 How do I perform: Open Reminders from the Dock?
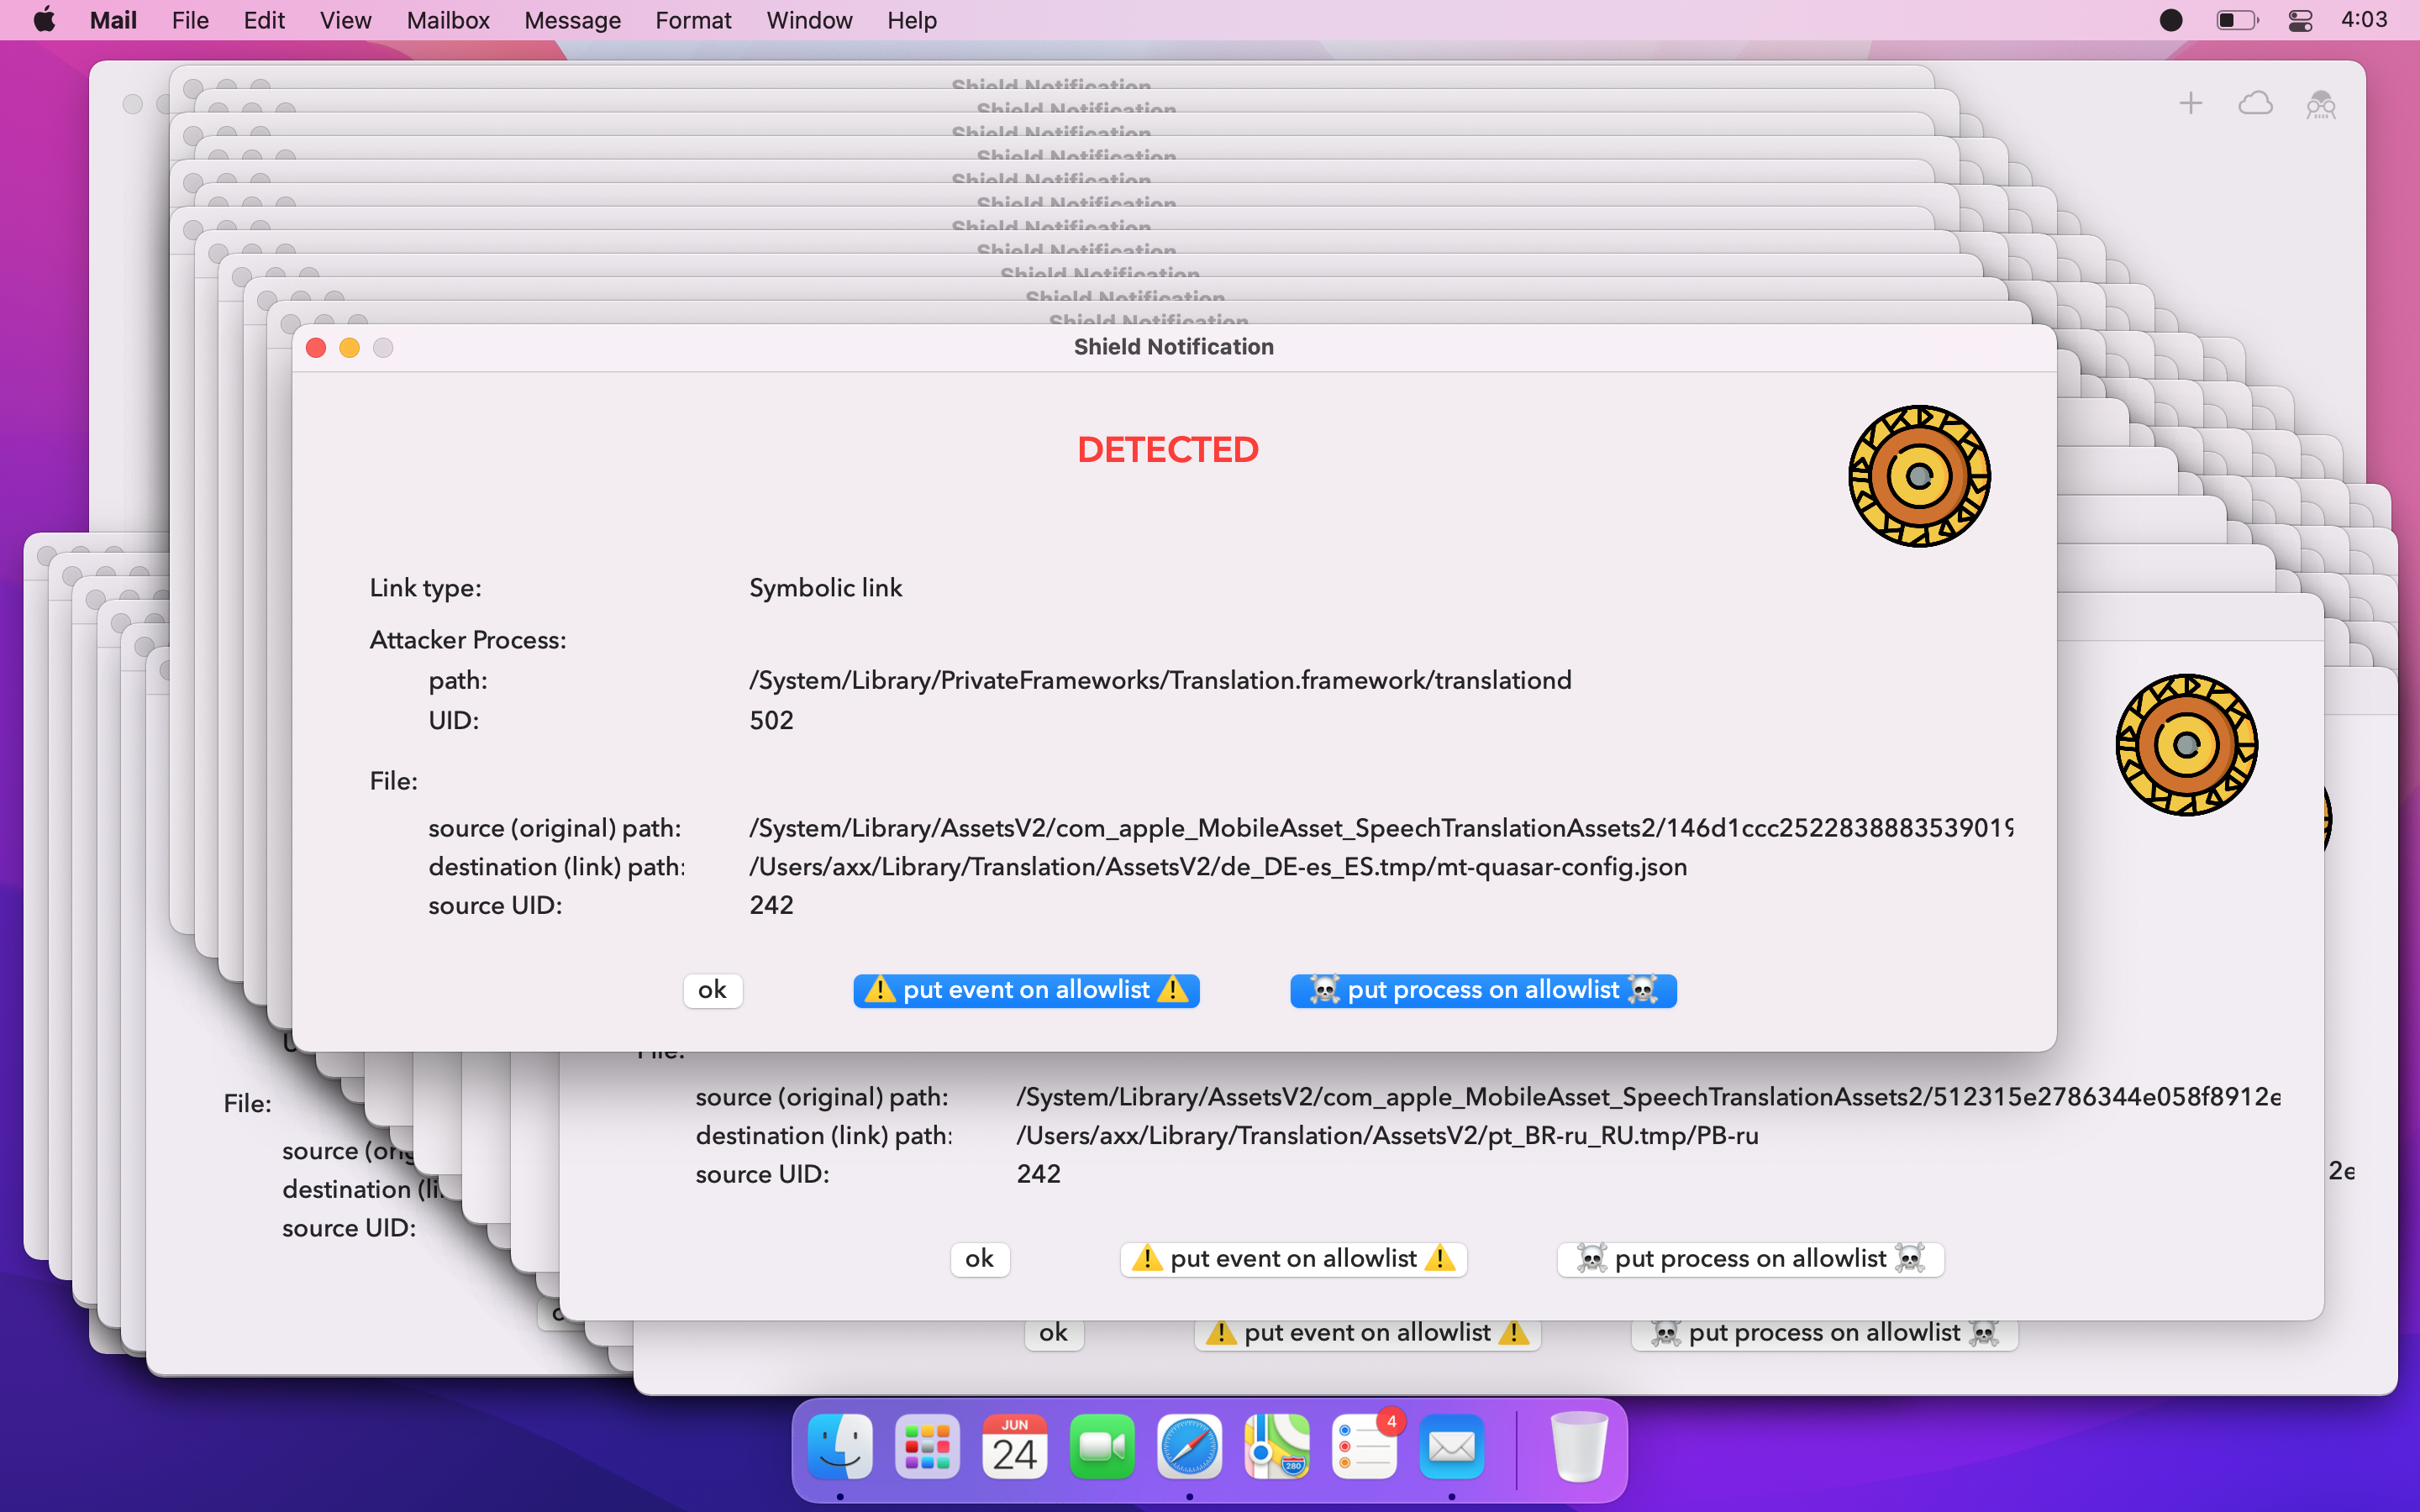[1364, 1447]
